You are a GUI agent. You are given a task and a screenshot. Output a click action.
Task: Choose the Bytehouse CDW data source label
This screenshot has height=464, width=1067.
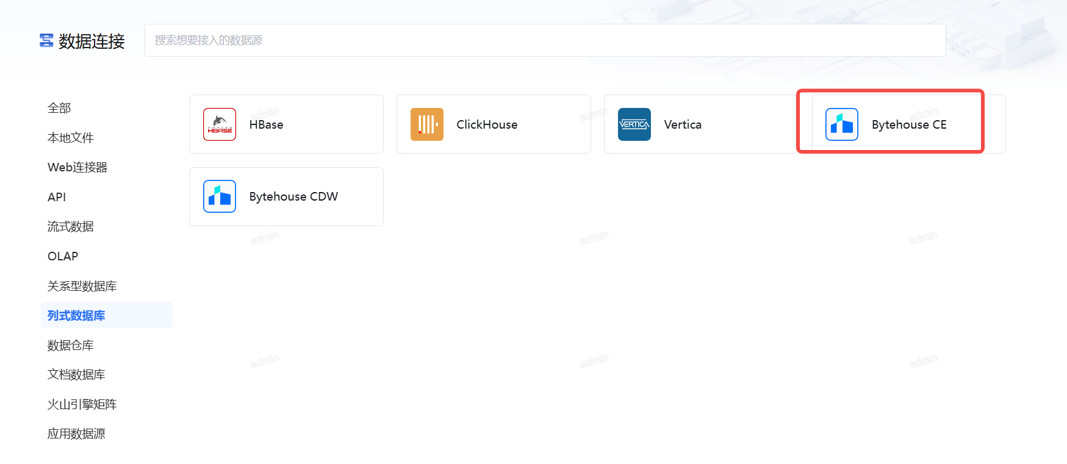293,196
